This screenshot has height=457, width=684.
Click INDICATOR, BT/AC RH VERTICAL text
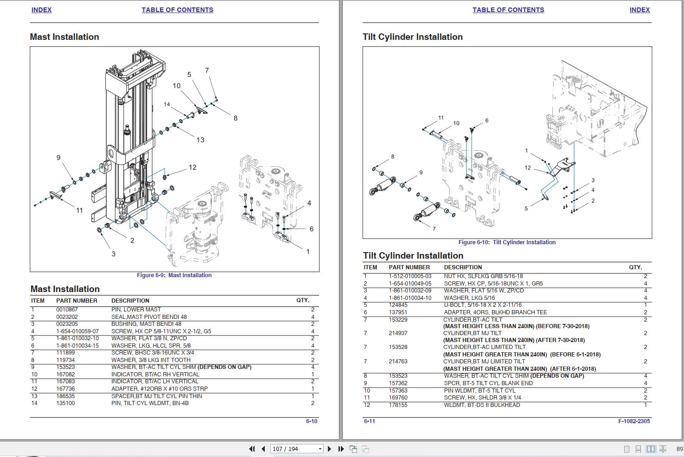155,374
